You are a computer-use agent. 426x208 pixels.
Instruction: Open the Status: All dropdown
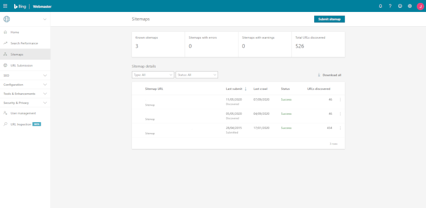197,75
